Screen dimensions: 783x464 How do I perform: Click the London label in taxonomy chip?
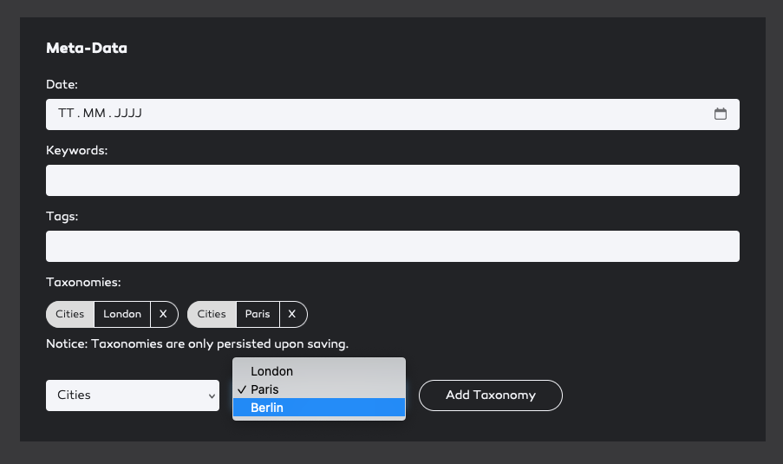[122, 314]
